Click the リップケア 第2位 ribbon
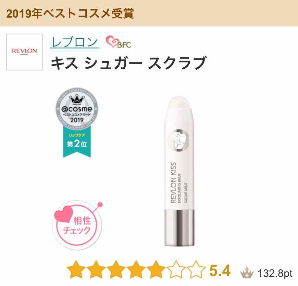Viewport: 298px width, 286px height. (77, 142)
